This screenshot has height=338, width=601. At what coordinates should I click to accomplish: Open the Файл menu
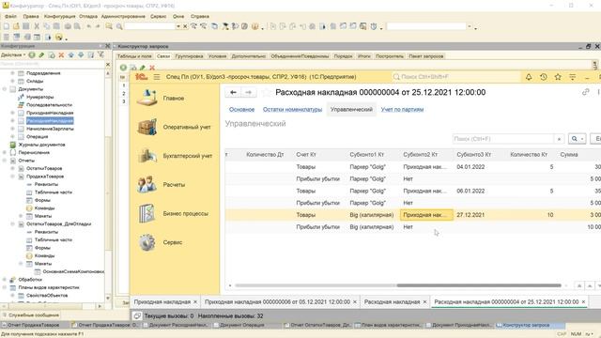(x=10, y=17)
